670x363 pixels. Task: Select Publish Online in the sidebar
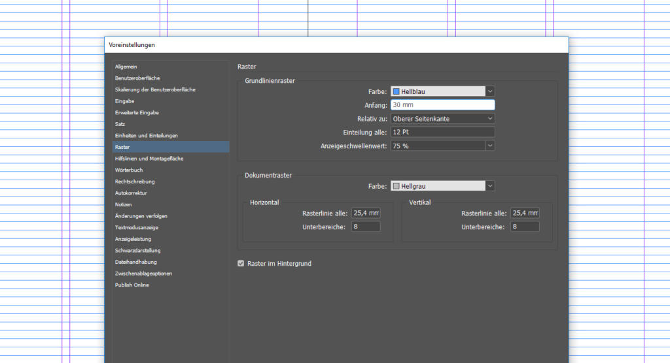pos(132,285)
